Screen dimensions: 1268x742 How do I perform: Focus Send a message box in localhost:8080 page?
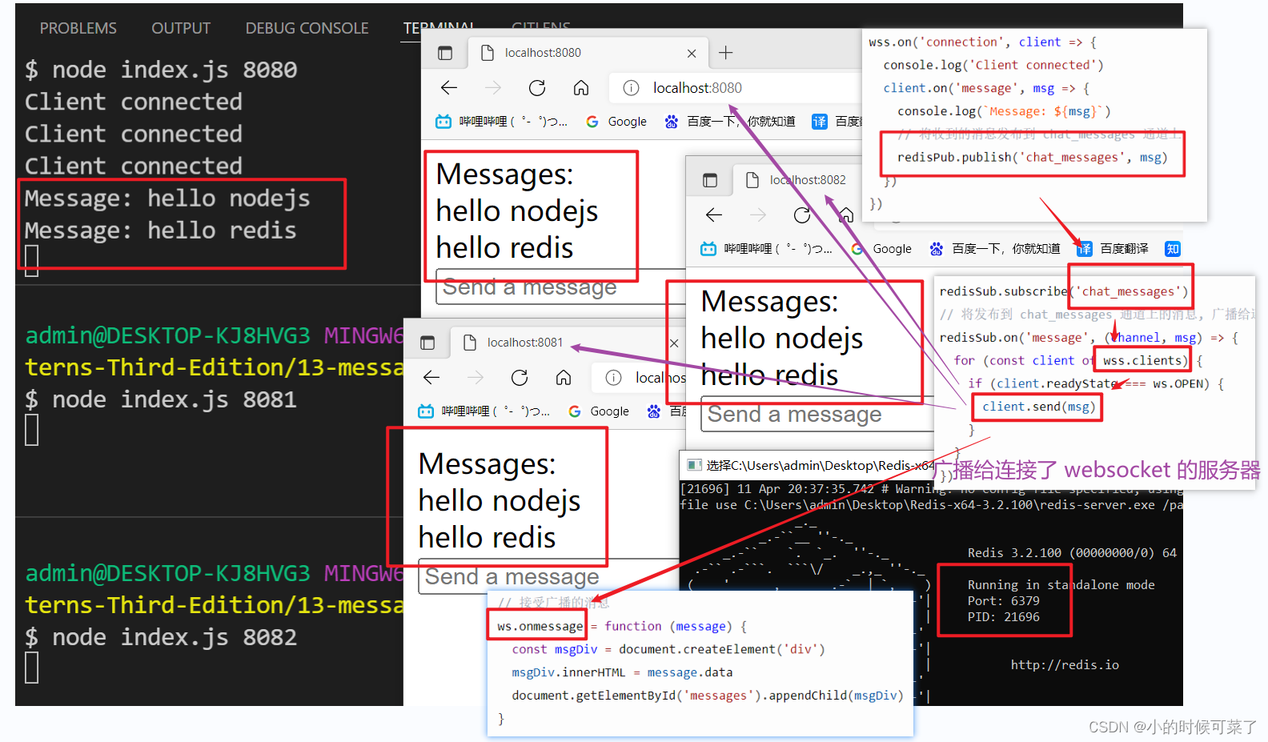tap(560, 287)
